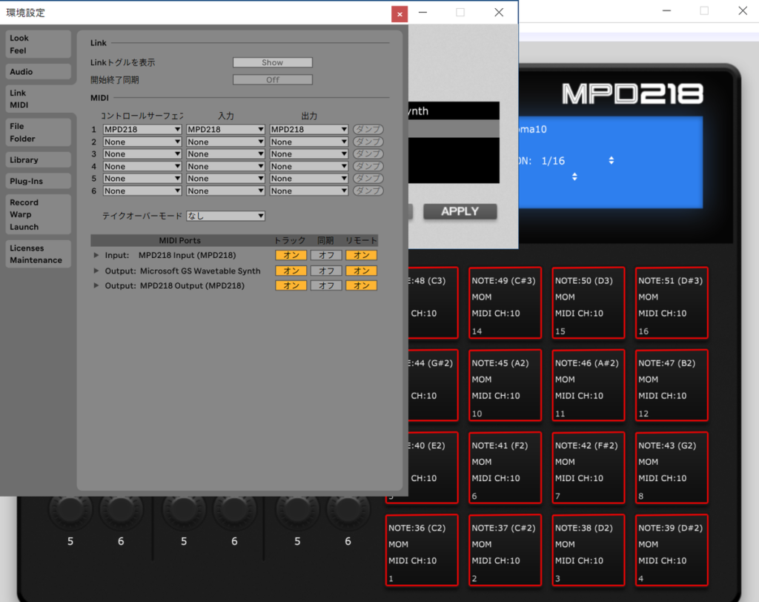Click the lower stepper arrows on blue display
759x602 pixels.
pyautogui.click(x=574, y=176)
